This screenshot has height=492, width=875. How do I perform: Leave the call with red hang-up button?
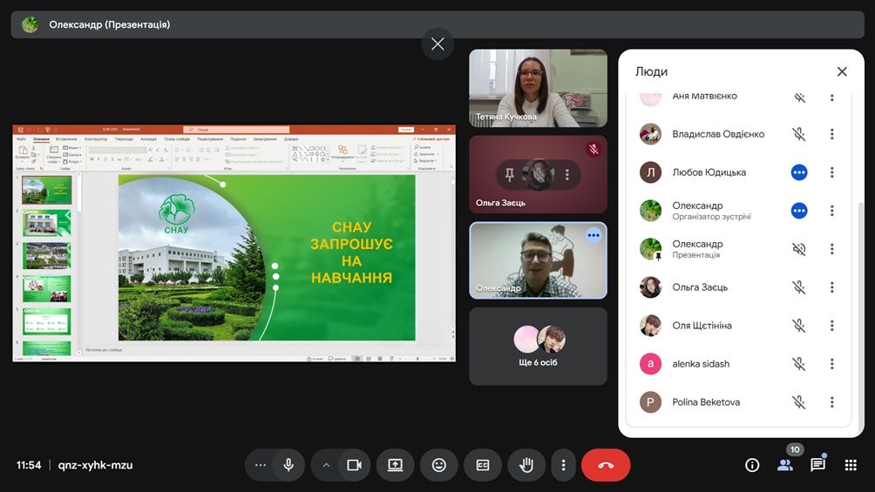606,465
